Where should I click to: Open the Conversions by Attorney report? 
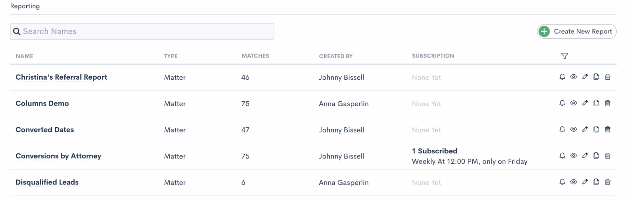point(58,156)
